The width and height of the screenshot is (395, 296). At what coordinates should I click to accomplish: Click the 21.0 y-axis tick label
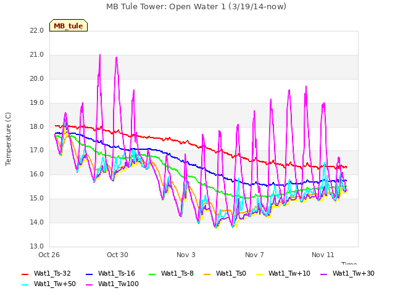(37, 55)
